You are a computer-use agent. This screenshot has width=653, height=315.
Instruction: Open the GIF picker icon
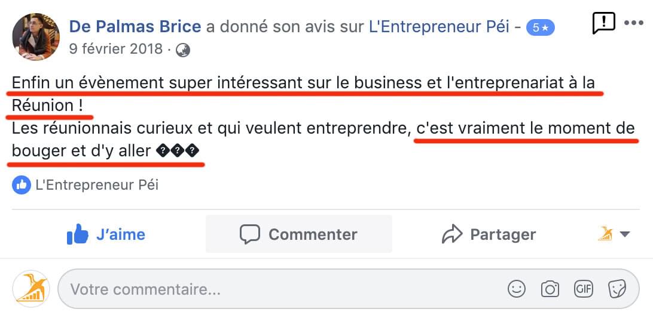point(583,289)
